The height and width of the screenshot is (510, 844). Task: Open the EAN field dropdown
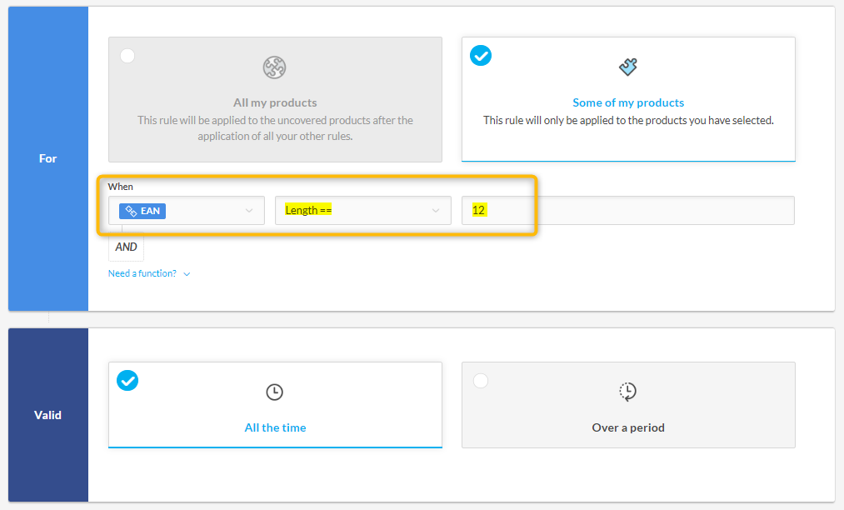coord(248,211)
